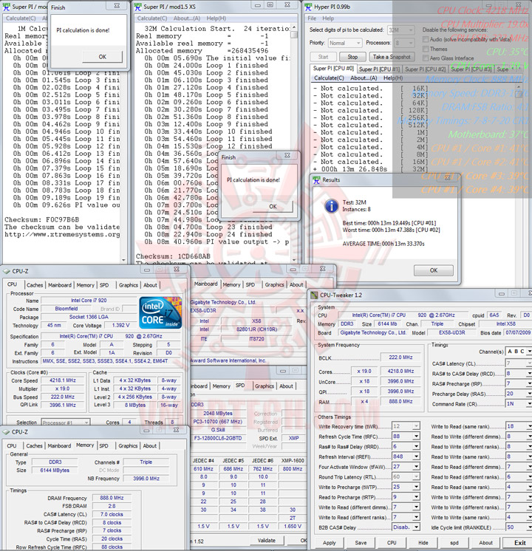The height and width of the screenshot is (551, 532).
Task: Click the Start button in Hyper PI
Action: 323,57
